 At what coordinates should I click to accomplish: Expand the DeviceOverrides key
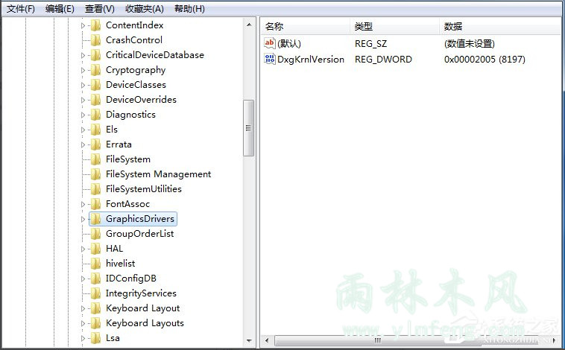point(83,100)
